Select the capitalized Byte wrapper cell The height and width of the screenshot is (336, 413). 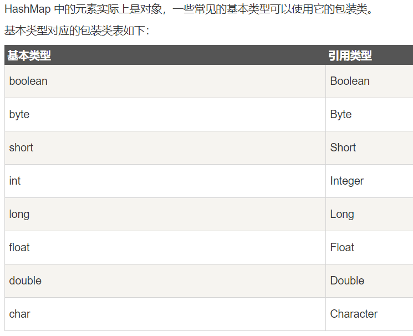341,114
